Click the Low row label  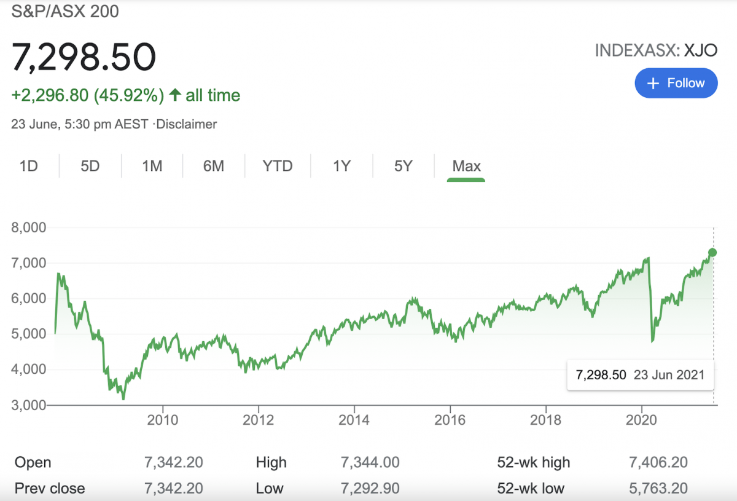(270, 489)
